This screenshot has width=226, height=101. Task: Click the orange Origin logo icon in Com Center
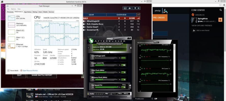coord(193,15)
